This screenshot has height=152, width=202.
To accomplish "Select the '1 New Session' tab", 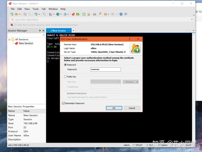I will coord(58,31).
